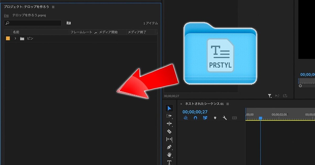Click the folder-up icon beside the prproj name
Image resolution: width=315 pixels, height=165 pixels.
[7, 16]
